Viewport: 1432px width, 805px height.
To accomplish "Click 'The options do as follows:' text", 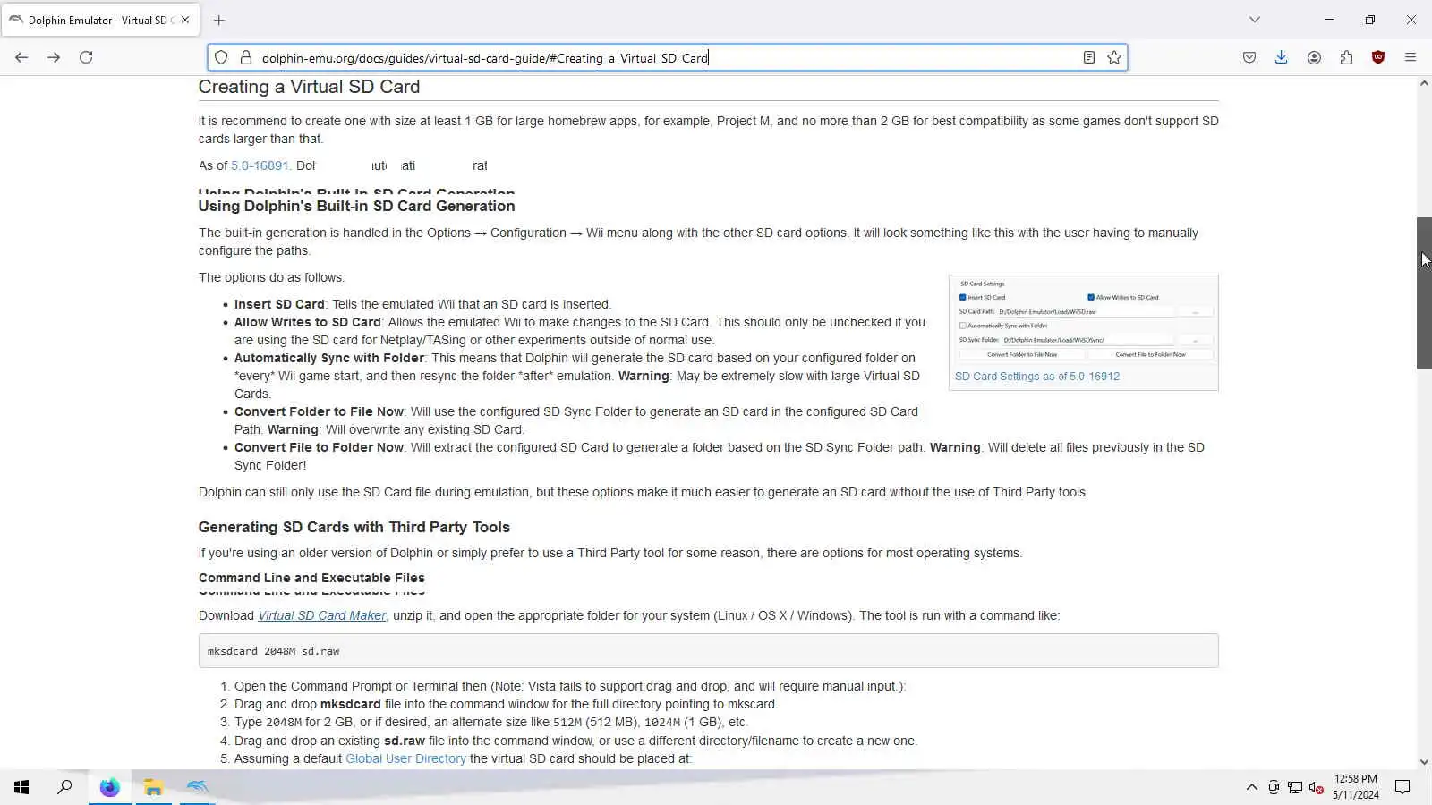I will click(271, 277).
